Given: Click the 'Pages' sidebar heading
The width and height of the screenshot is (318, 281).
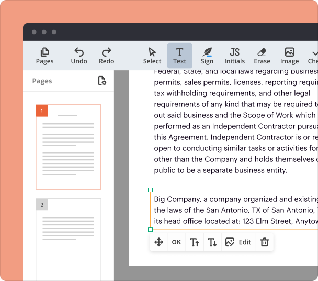Looking at the screenshot, I should 42,81.
